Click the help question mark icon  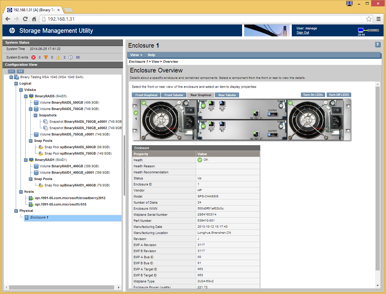378,45
